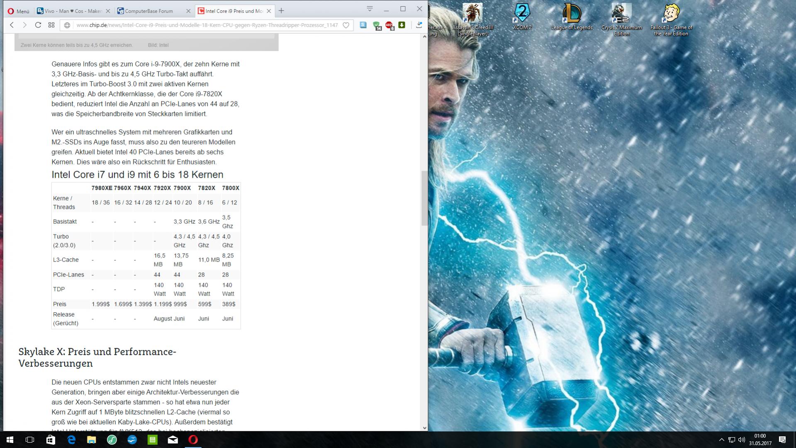Open the OpenOffice taskbar icon
This screenshot has height=448, width=796.
132,440
